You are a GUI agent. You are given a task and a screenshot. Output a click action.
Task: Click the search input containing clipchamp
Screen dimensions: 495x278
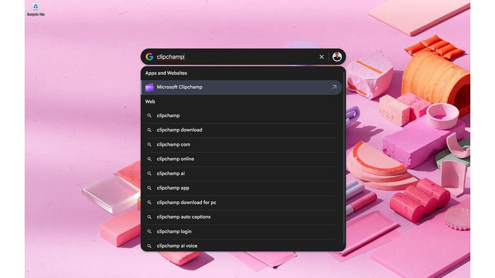218,56
